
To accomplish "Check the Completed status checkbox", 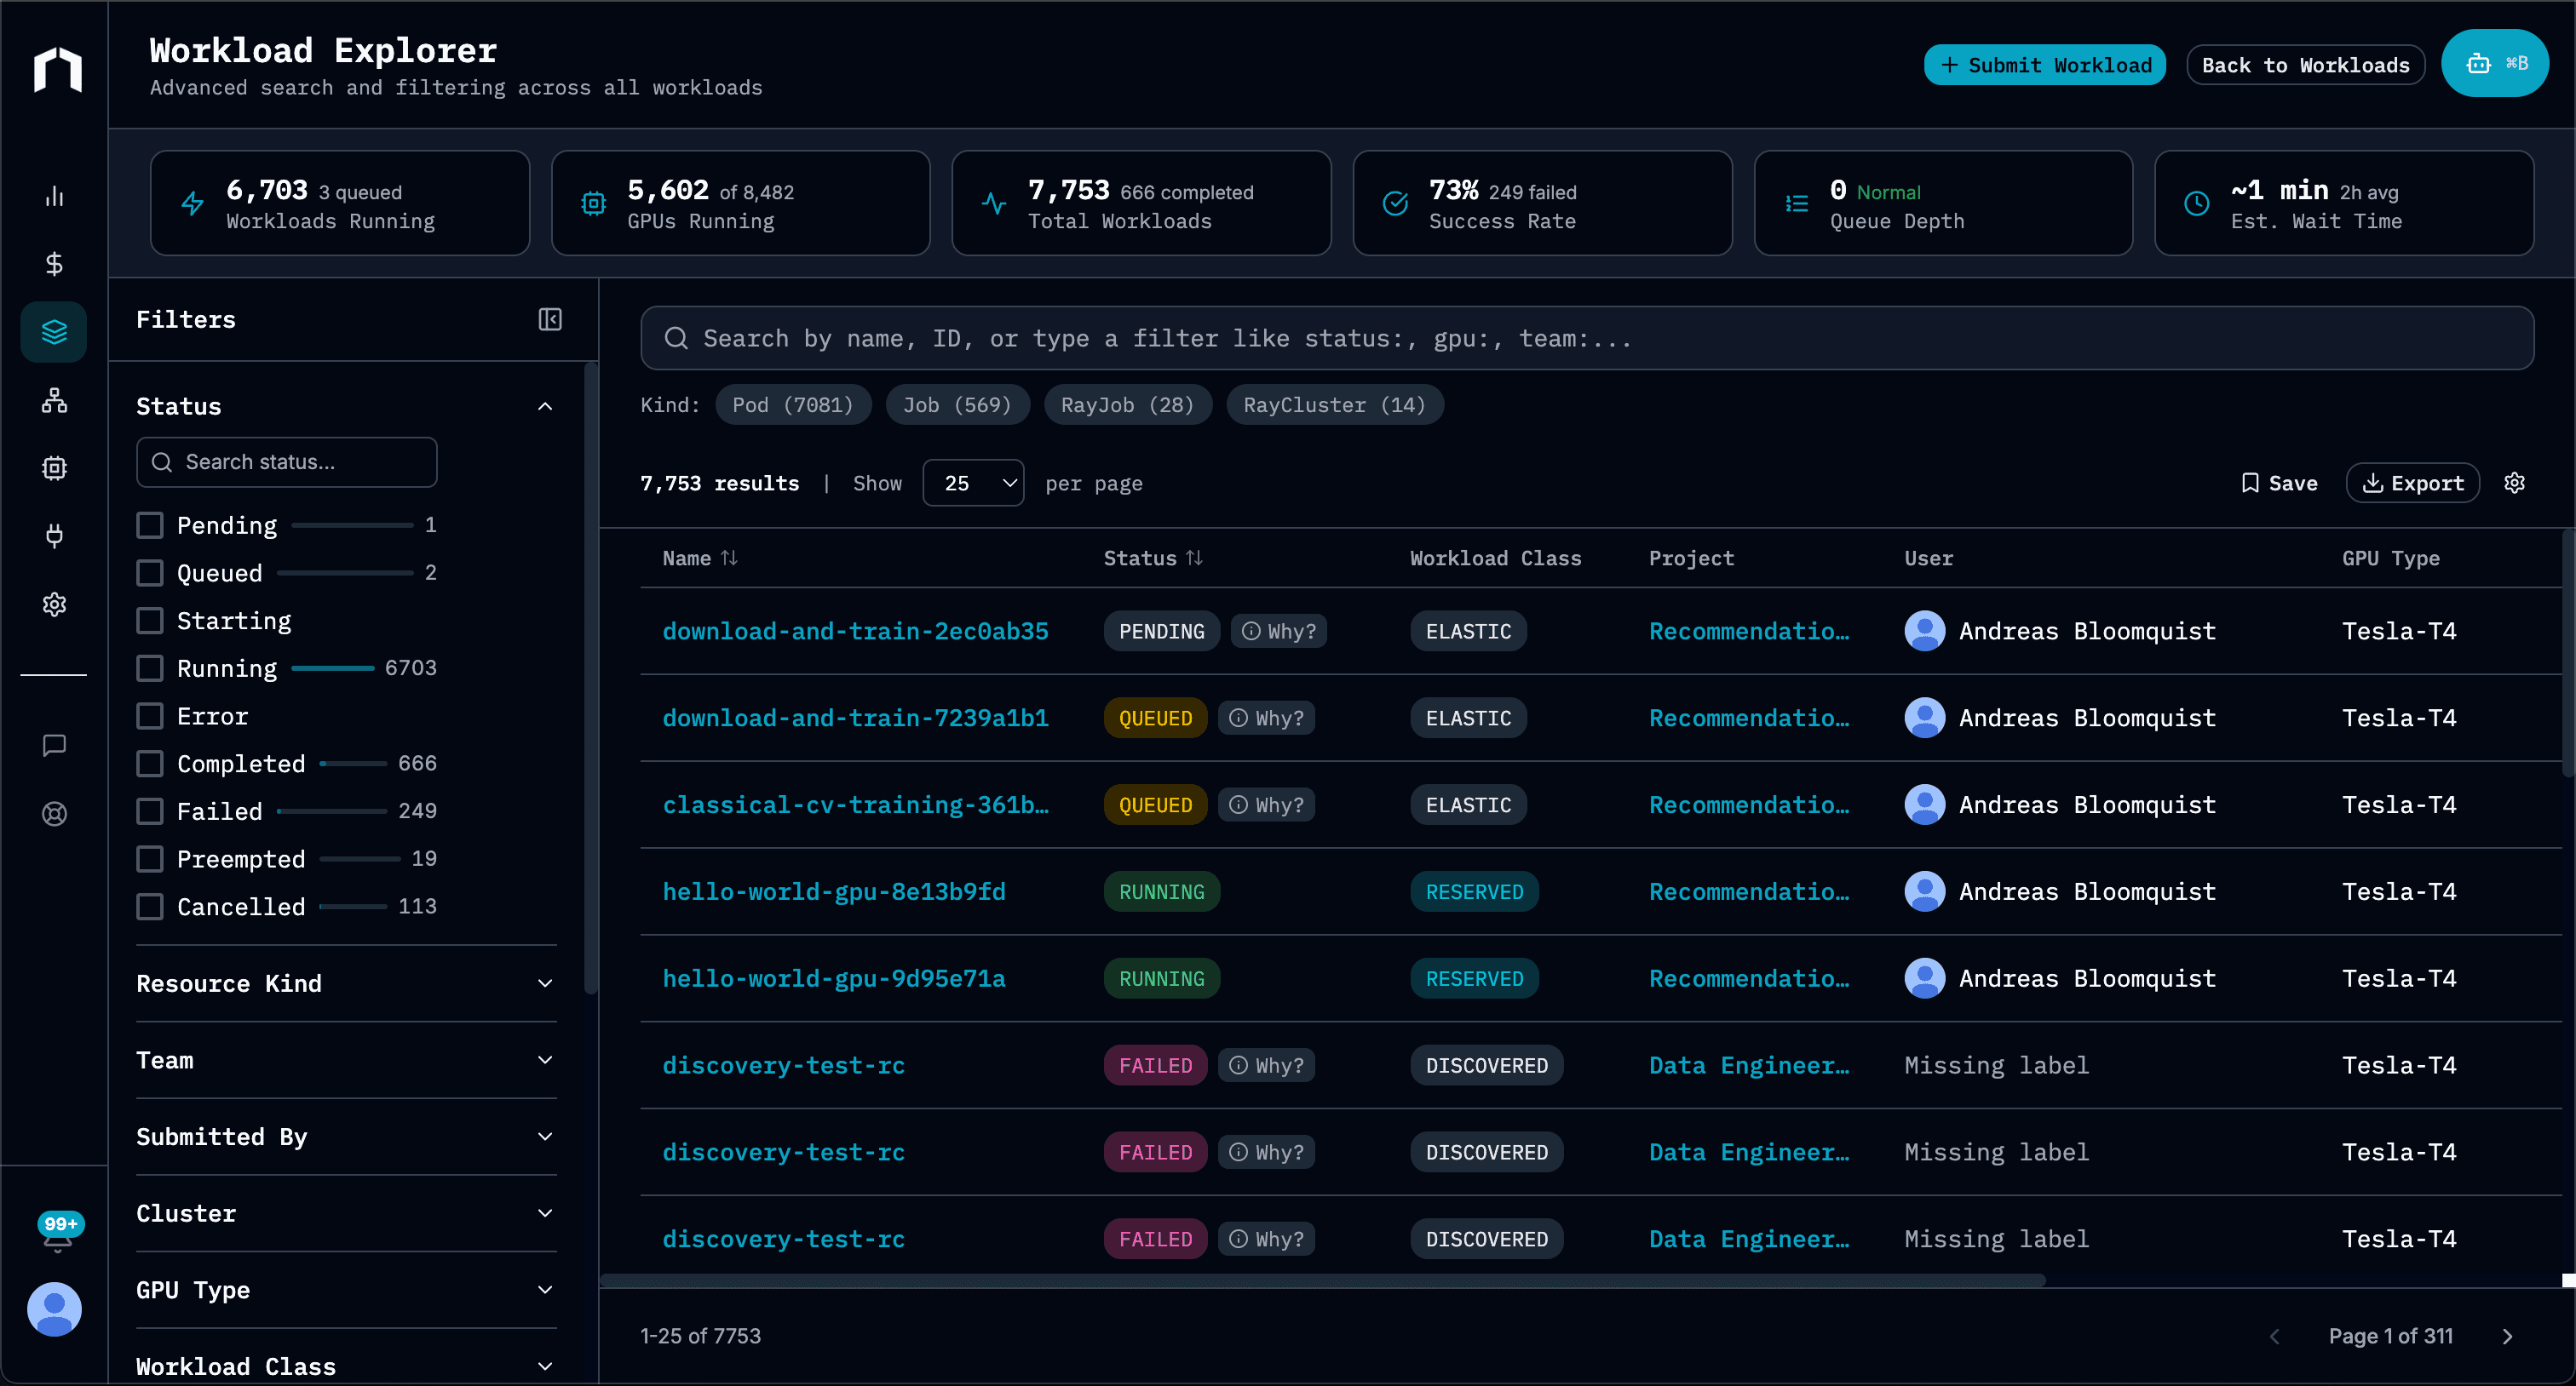I will click(151, 763).
